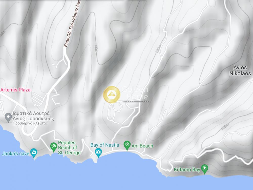Click the Ani Beach text label
The width and height of the screenshot is (253, 190).
(x=142, y=146)
